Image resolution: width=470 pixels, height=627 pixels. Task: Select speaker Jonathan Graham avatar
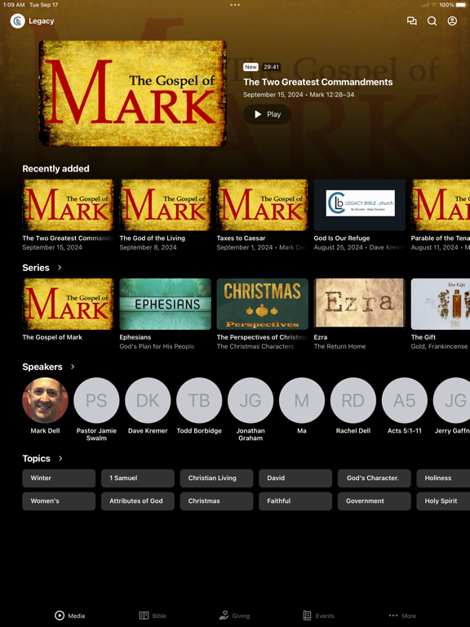click(x=251, y=400)
